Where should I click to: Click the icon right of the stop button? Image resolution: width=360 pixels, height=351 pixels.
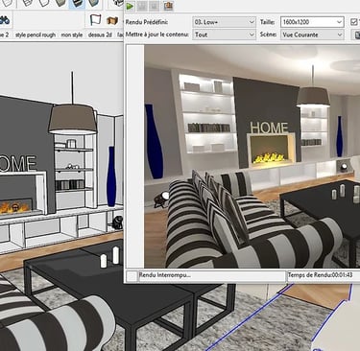168,6
